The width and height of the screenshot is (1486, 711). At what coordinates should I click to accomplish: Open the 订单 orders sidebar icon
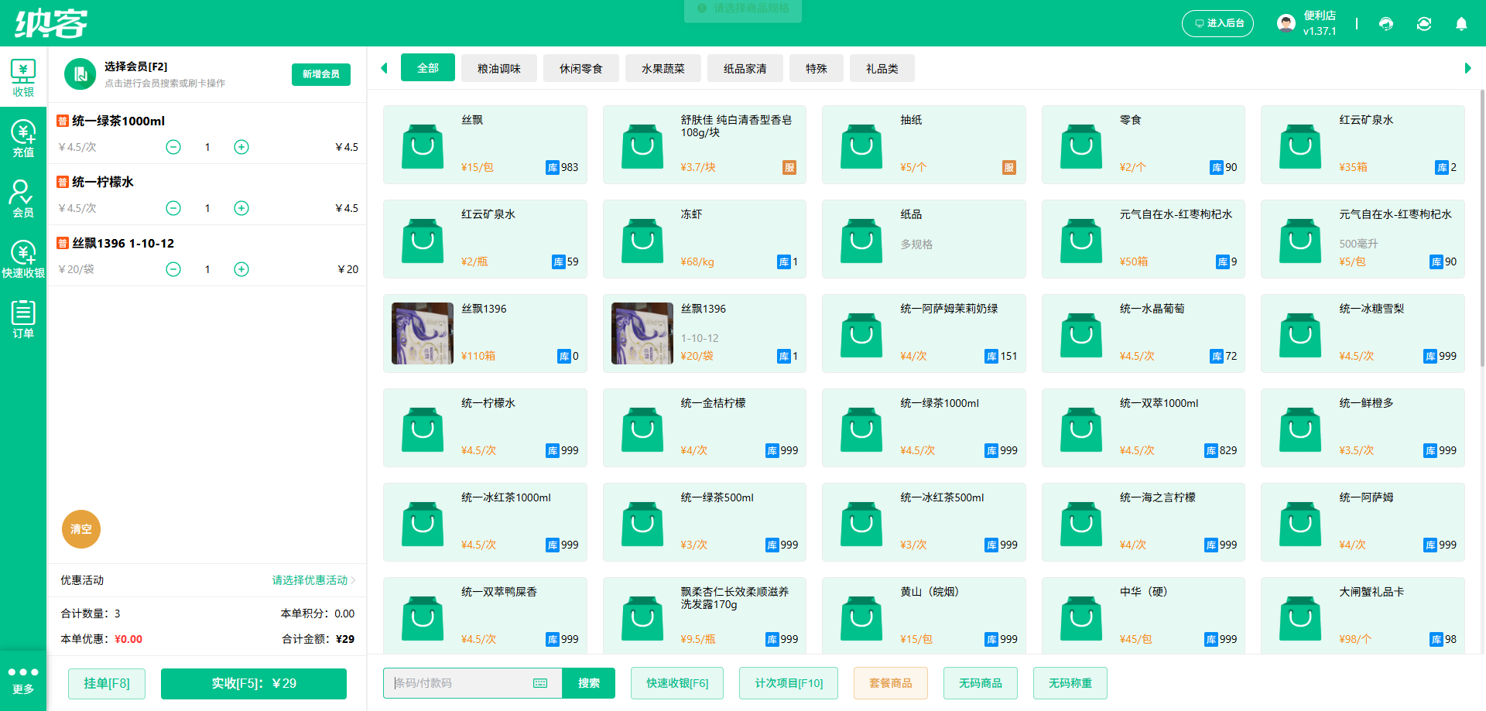point(23,320)
